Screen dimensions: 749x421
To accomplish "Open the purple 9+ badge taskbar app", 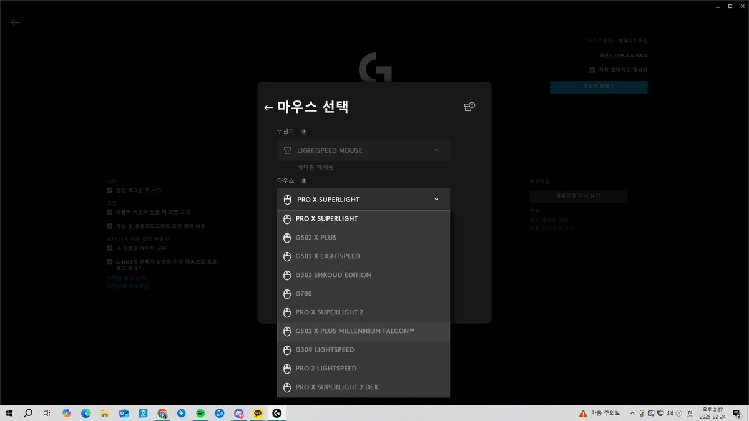I will 238,413.
